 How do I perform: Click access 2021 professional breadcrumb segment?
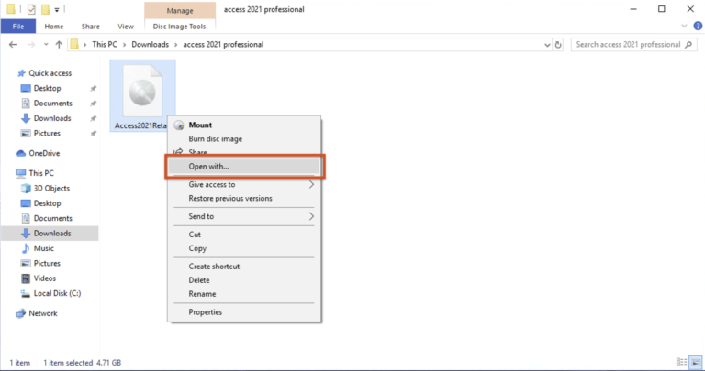(223, 44)
